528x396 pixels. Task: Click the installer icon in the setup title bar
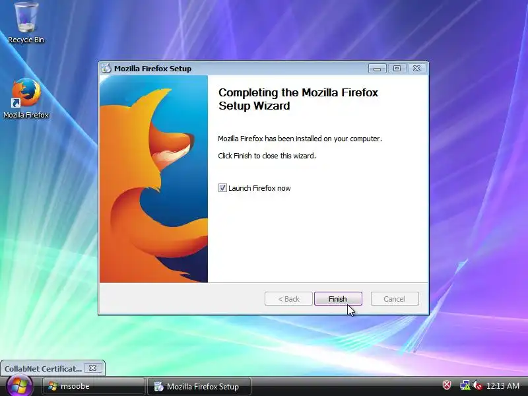pos(106,69)
